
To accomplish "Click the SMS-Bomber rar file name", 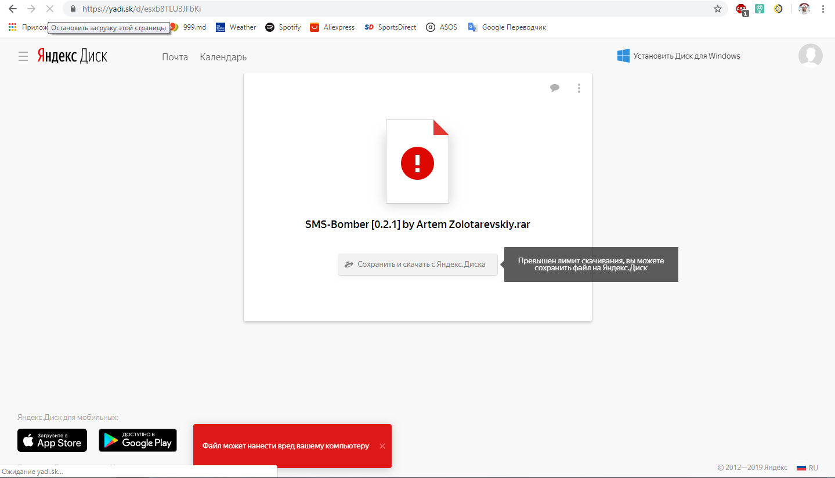I will click(x=418, y=224).
